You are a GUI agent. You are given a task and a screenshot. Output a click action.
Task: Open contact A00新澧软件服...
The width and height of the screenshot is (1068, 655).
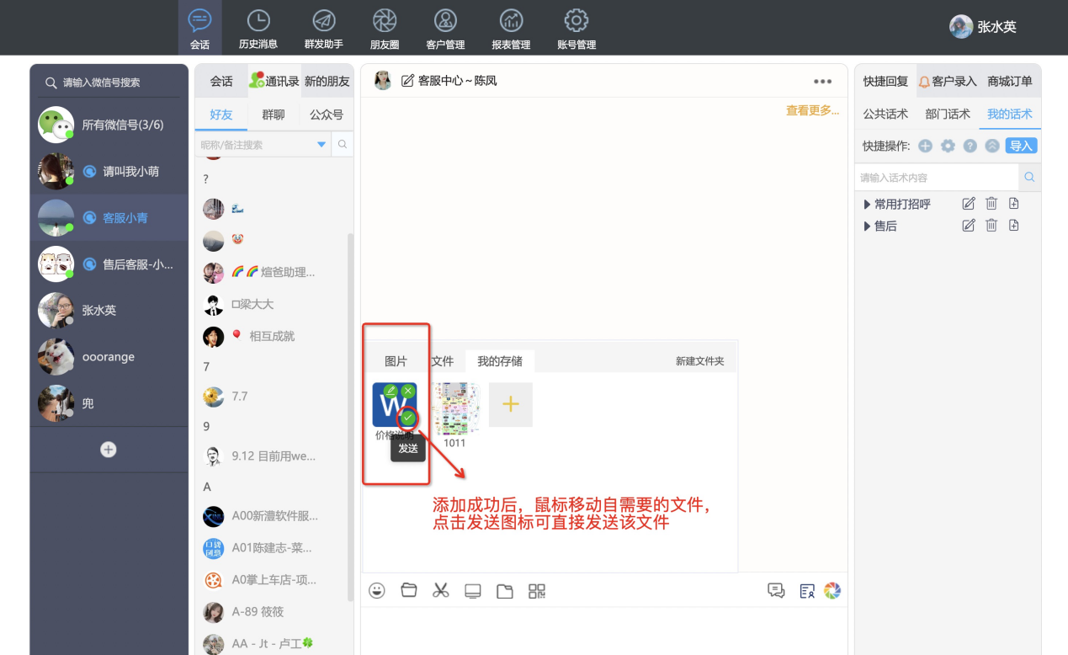pos(271,516)
